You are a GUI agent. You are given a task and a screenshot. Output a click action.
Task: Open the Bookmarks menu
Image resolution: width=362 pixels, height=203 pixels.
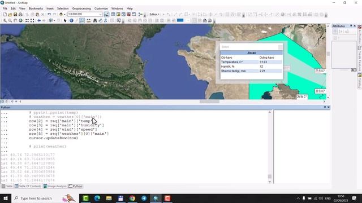tap(36, 8)
